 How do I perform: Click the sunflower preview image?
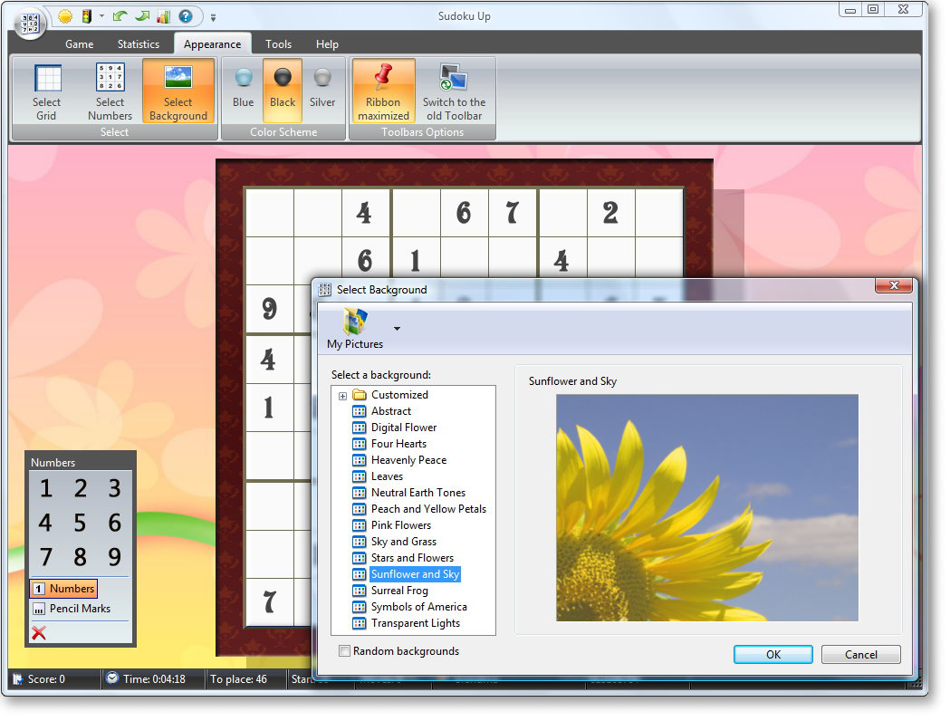tap(709, 510)
